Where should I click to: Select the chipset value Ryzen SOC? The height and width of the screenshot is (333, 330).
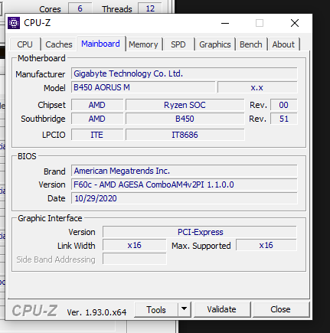(185, 105)
